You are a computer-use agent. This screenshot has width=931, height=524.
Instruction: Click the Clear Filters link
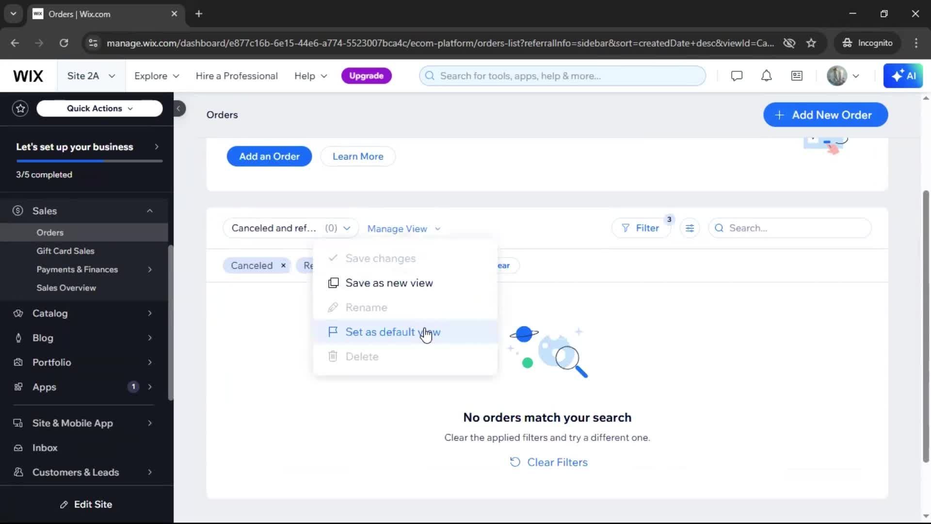coord(548,462)
